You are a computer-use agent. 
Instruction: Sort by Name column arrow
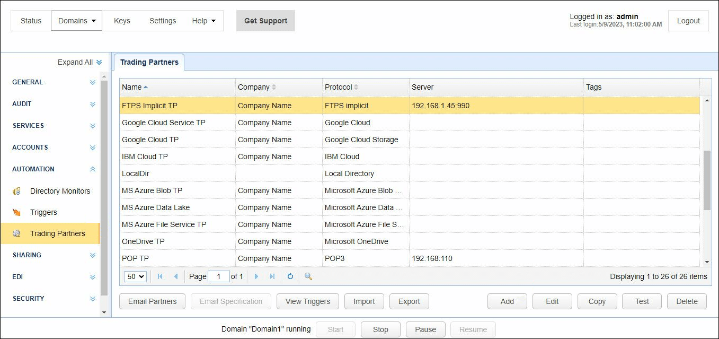tap(146, 87)
